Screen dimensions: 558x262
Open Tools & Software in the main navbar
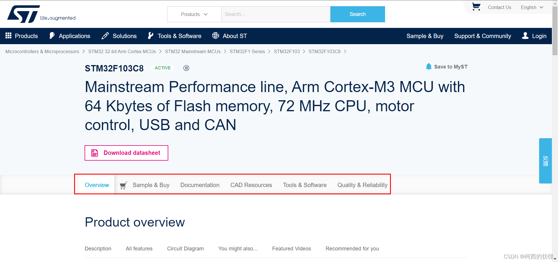click(174, 36)
